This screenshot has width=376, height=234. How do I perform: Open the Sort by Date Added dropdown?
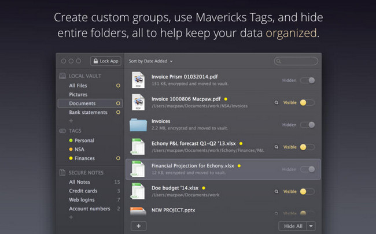point(150,61)
